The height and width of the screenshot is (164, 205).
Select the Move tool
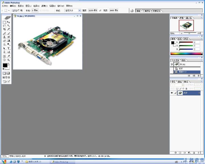[9, 22]
